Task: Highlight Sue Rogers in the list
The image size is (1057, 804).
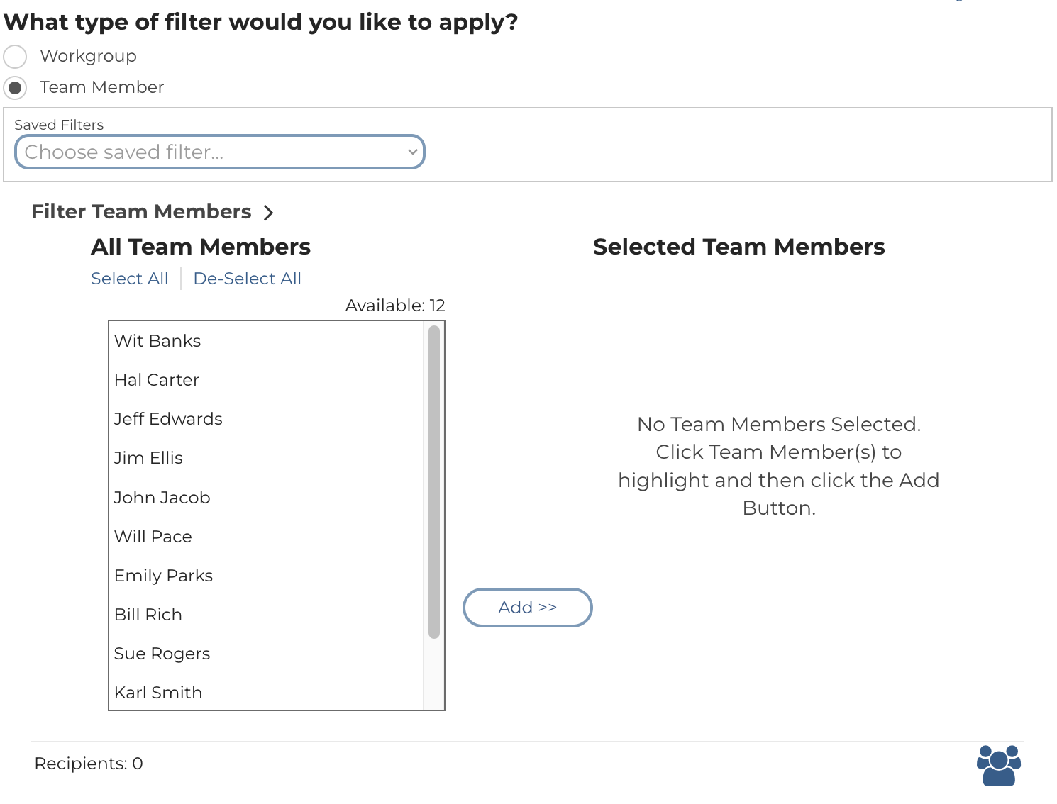Action: coord(162,654)
